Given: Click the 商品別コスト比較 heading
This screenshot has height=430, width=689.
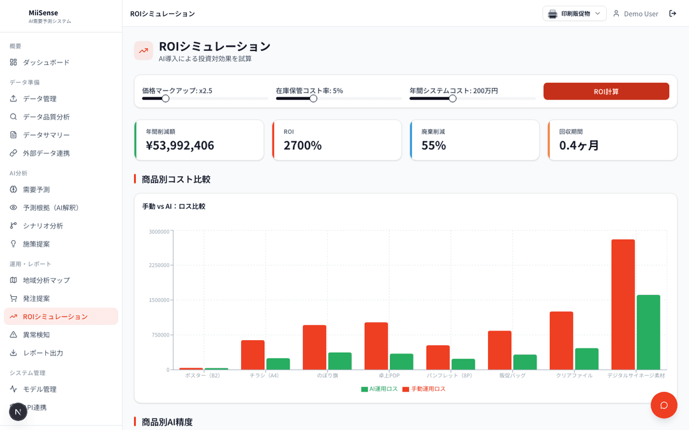Looking at the screenshot, I should coord(176,179).
